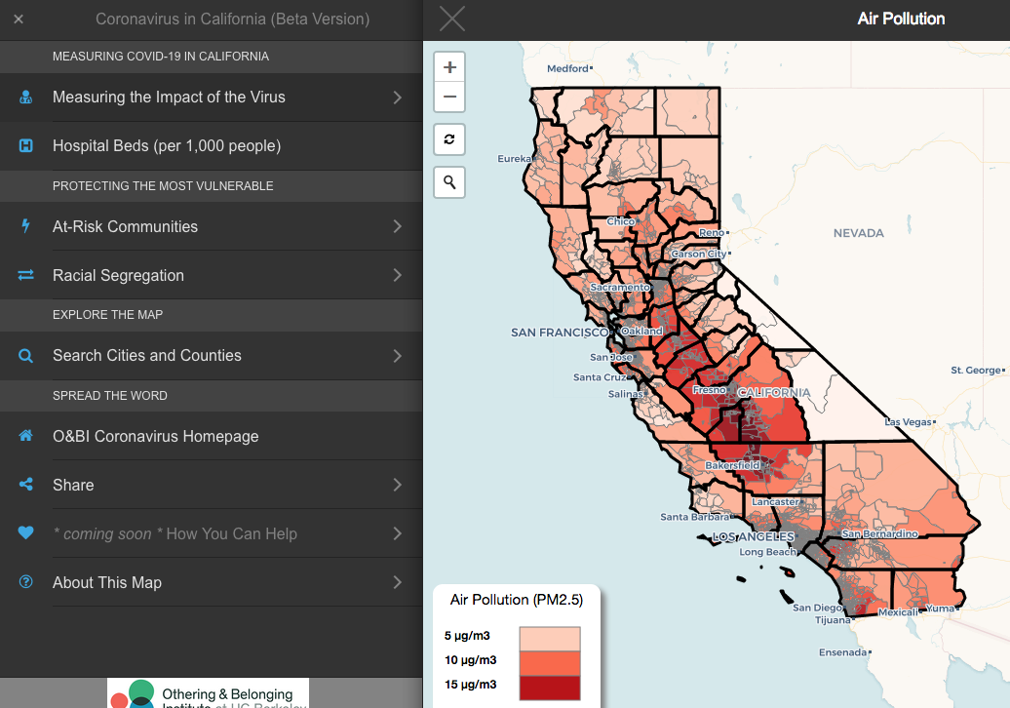This screenshot has height=708, width=1010.
Task: Open About This Map
Action: (212, 582)
